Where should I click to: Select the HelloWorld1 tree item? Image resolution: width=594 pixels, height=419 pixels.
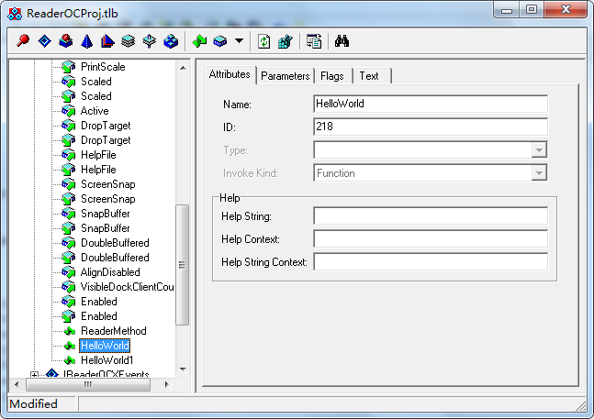point(107,360)
